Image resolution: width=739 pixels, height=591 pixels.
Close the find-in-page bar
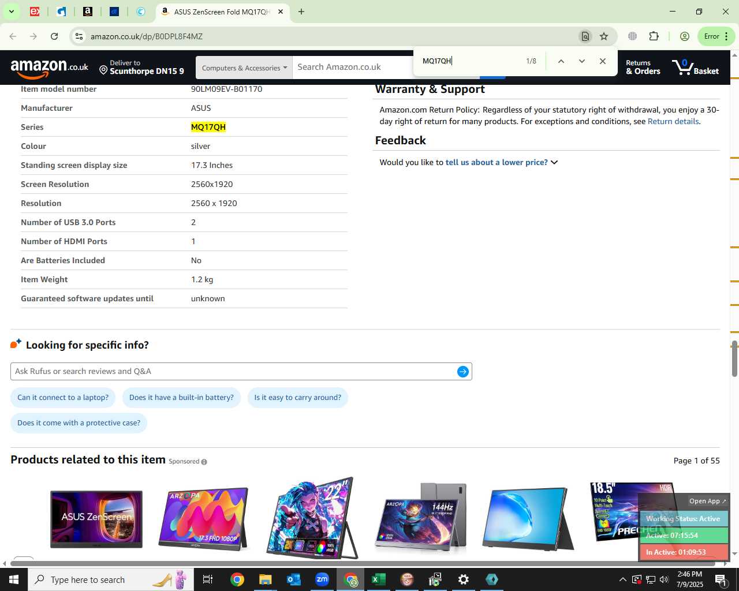click(602, 61)
